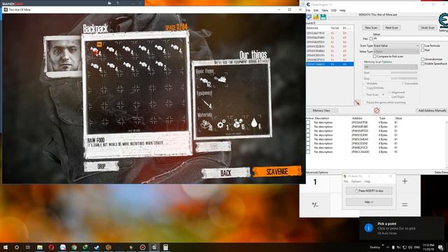
Task: Open Opera from the taskbar
Action: pos(51,247)
